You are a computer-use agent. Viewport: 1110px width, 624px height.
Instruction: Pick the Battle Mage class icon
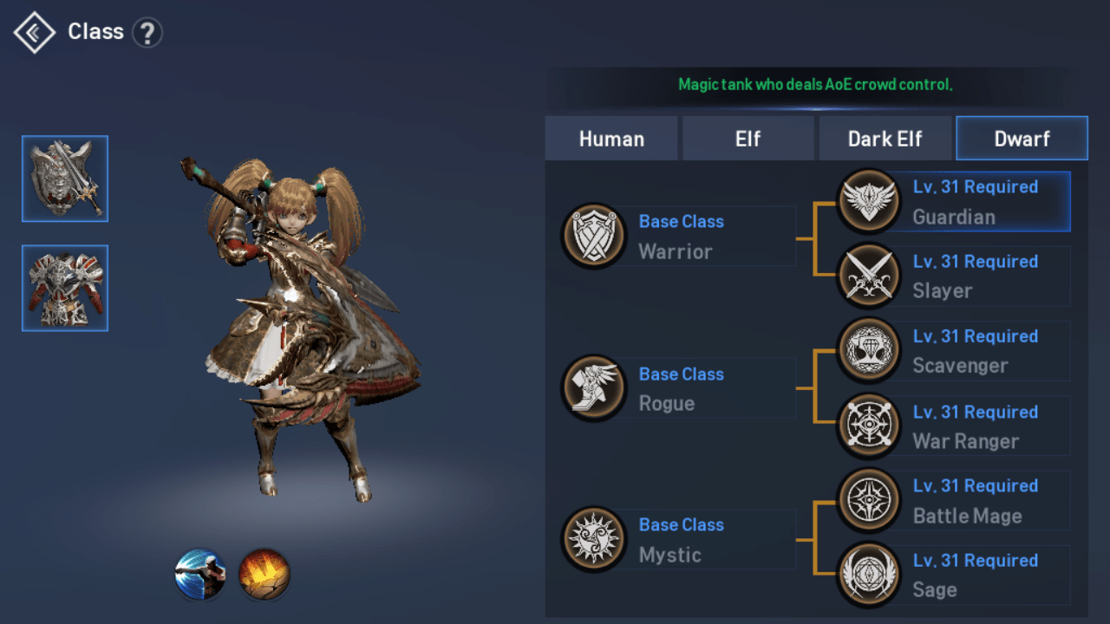click(869, 500)
